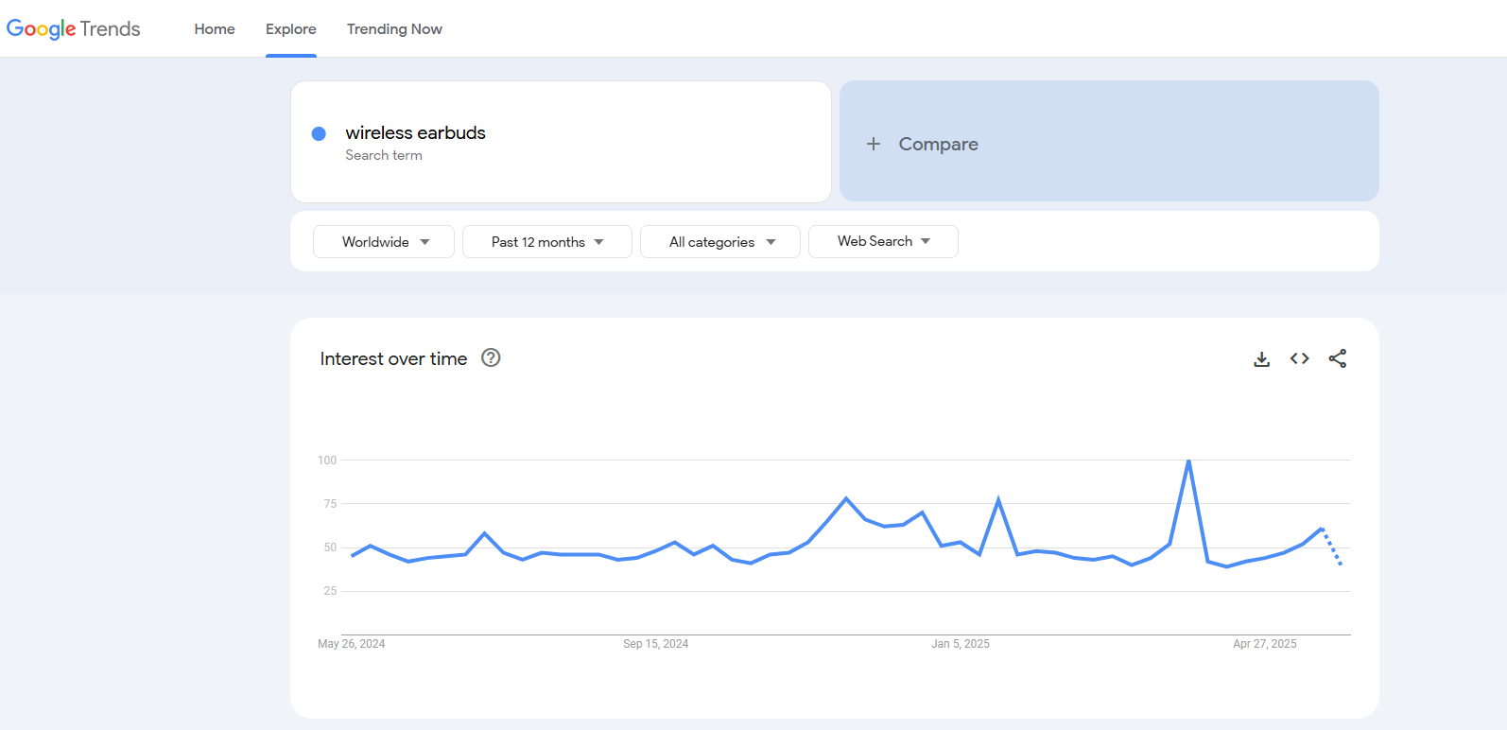Click the plus icon beside Compare
Viewport: 1507px width, 730px height.
tap(874, 144)
